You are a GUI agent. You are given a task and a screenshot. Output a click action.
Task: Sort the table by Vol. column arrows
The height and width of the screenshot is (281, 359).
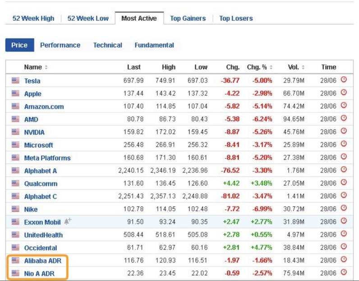tap(303, 67)
